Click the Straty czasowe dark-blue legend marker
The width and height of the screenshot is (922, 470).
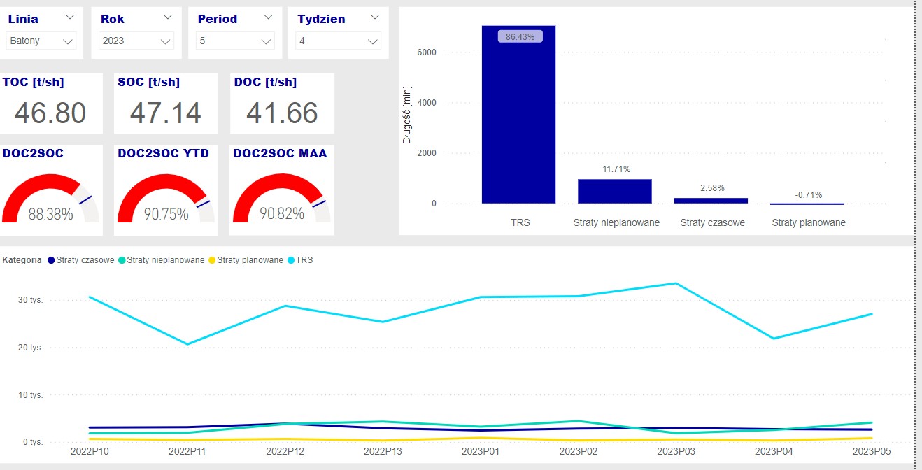click(51, 260)
